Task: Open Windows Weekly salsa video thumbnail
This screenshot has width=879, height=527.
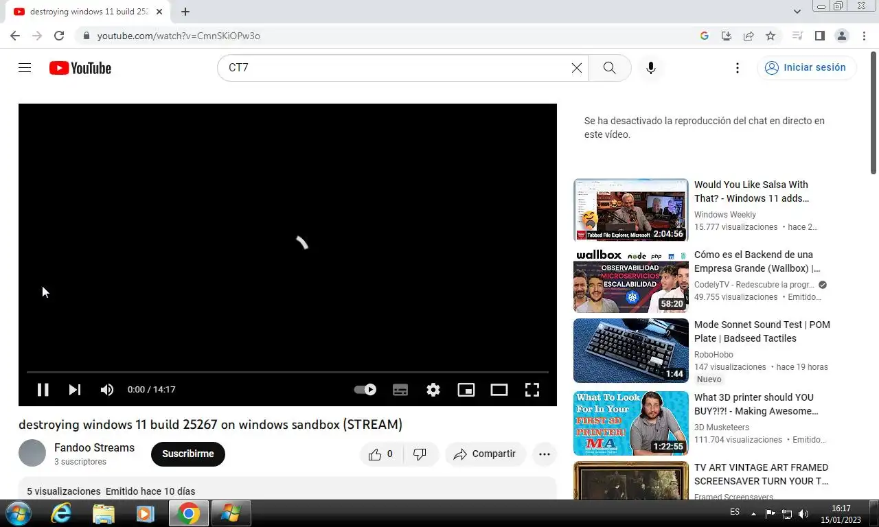Action: pos(631,210)
